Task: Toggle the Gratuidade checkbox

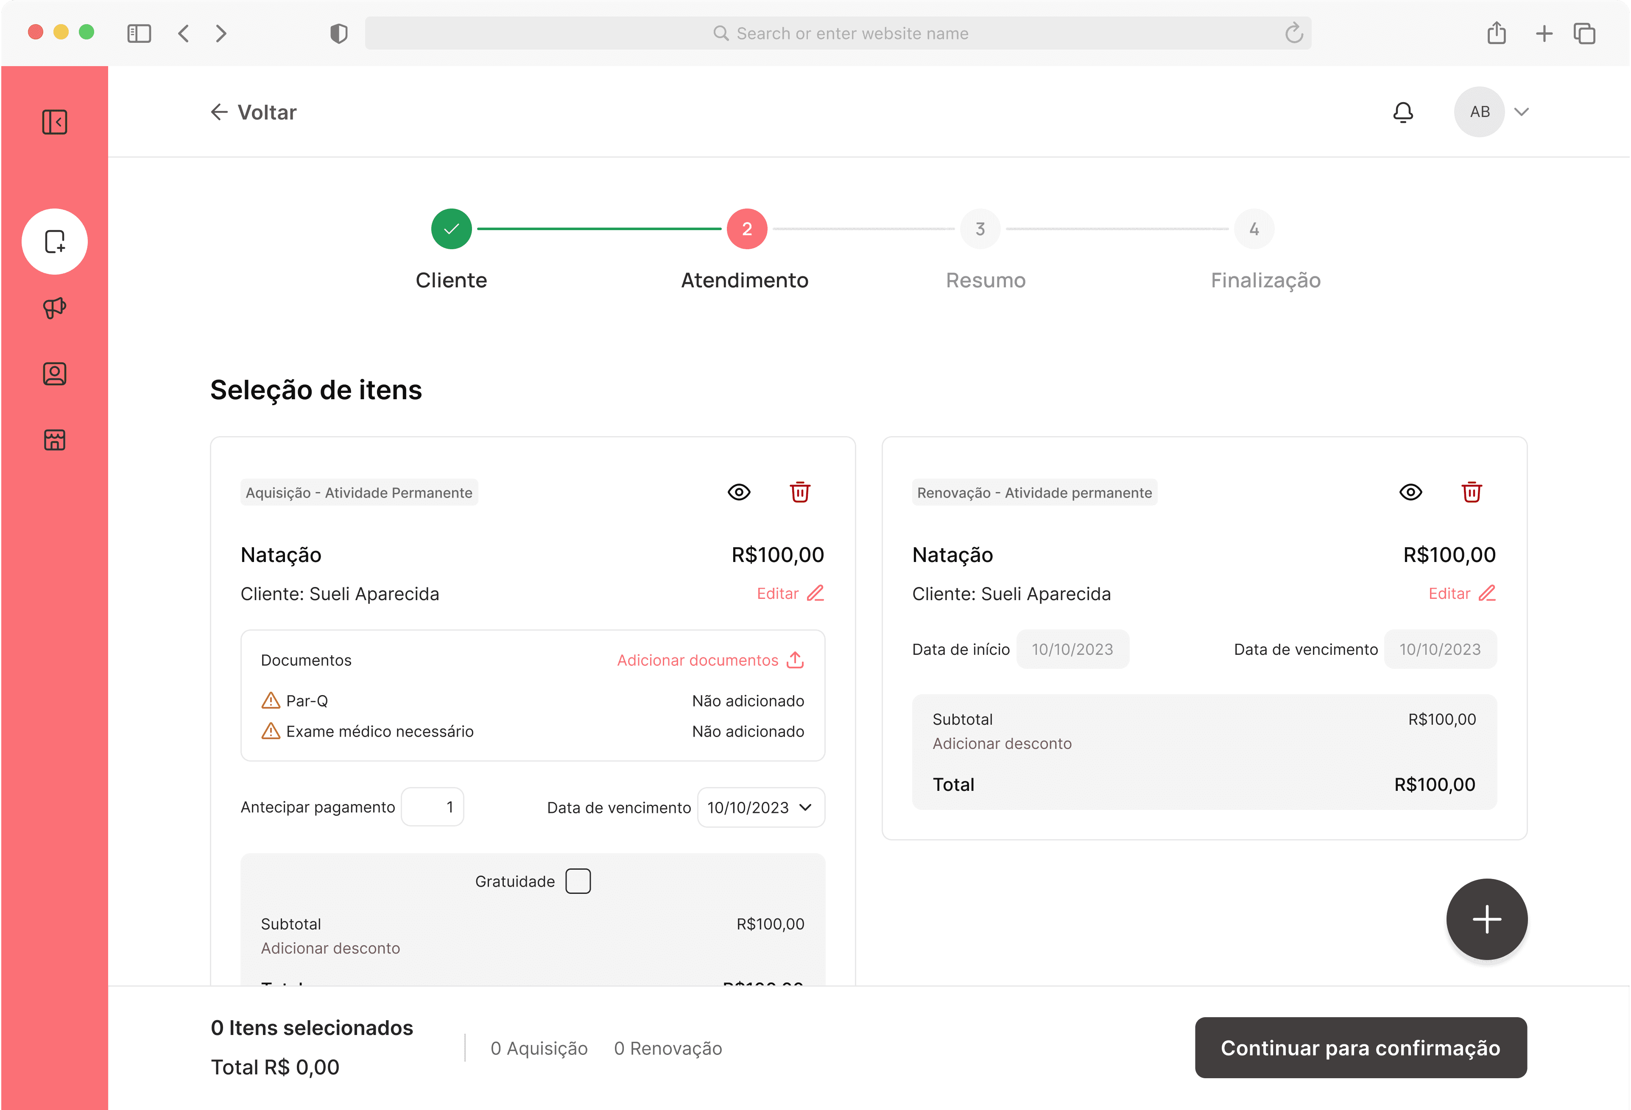Action: [578, 881]
